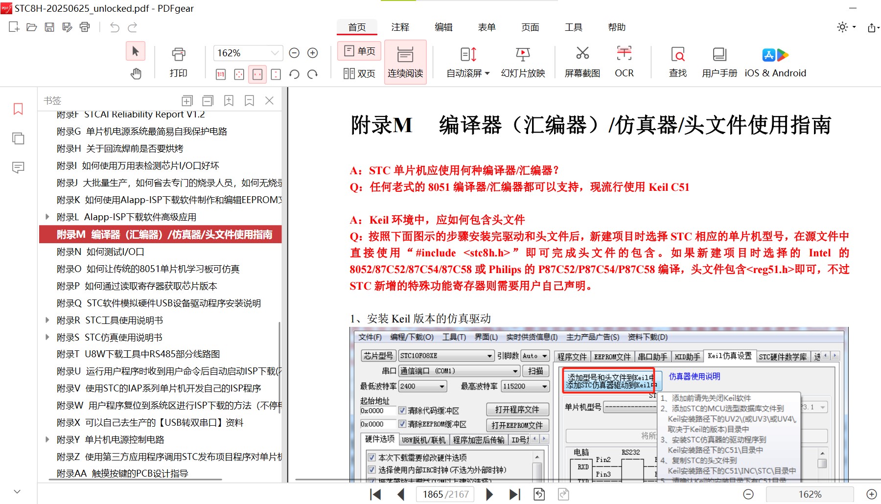Collapse all bookmarks
This screenshot has width=881, height=504.
208,101
